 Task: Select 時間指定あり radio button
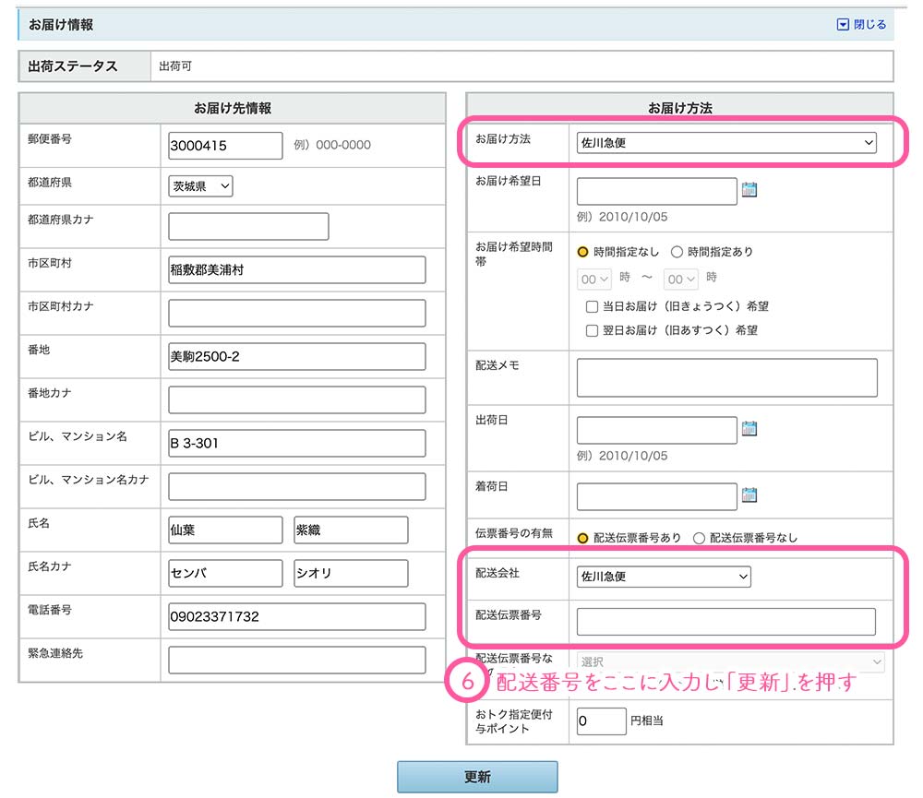tap(677, 252)
